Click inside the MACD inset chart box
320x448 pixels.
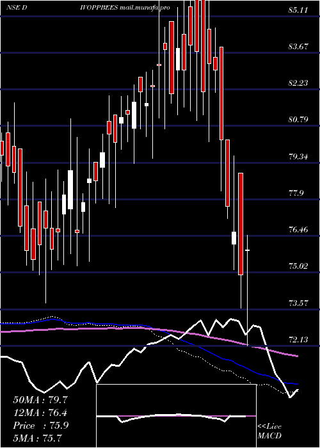(176, 416)
